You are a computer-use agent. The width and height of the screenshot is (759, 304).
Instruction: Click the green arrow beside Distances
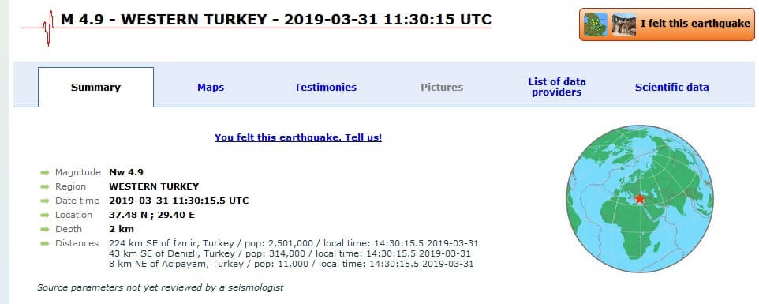click(45, 243)
